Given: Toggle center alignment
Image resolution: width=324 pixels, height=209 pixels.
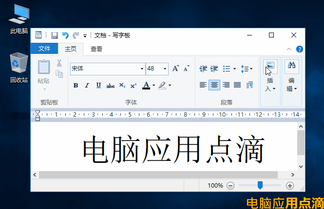Looking at the screenshot, I should pyautogui.click(x=214, y=85).
